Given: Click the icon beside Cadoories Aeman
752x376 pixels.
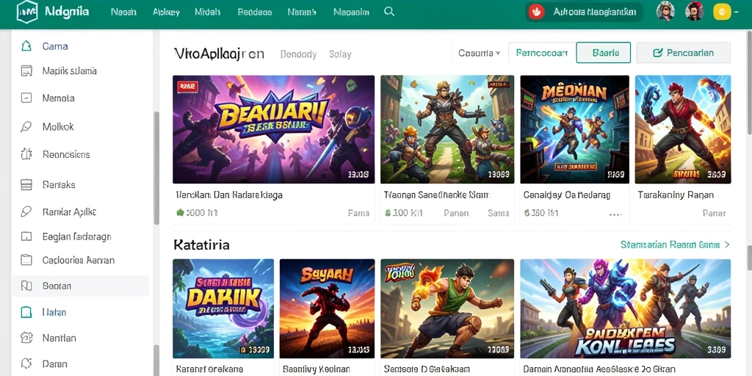Looking at the screenshot, I should point(26,260).
